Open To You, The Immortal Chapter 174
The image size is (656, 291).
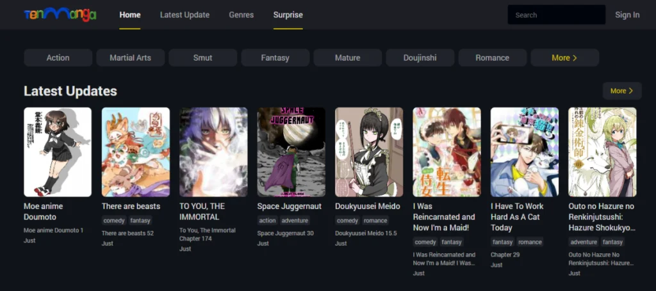click(208, 235)
